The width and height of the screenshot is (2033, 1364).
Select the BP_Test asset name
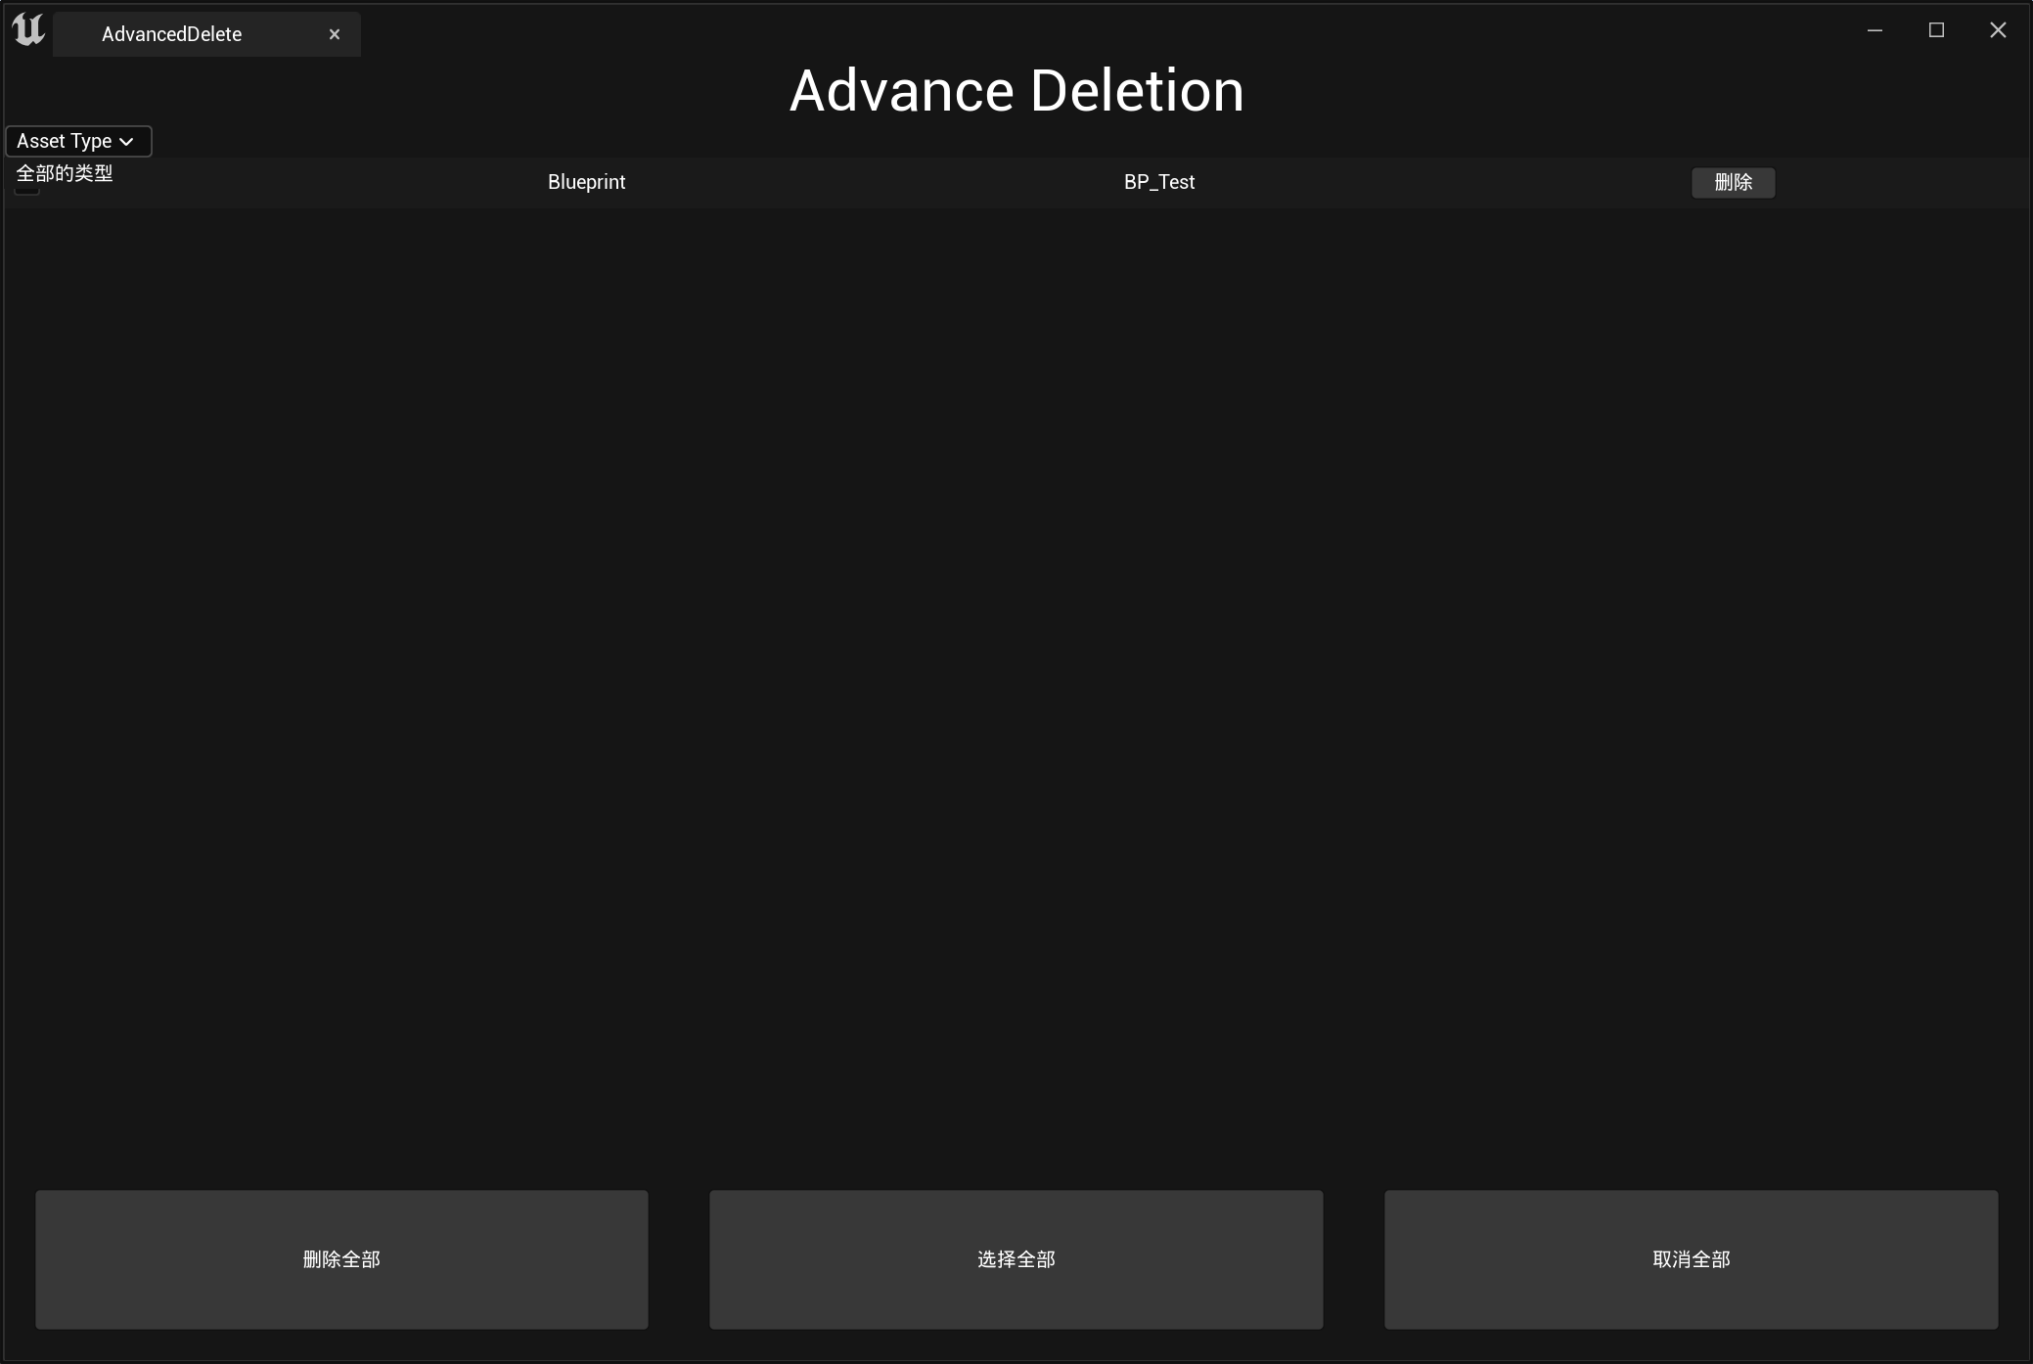tap(1158, 182)
